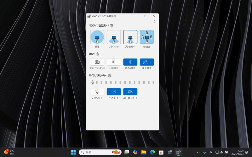Screen dimensions: 252x157
Task: Maximize the VAIO settings window
Action: click(145, 16)
